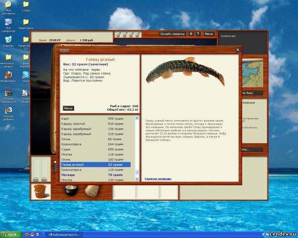298x238 pixels.
Task: Select Карась золотой 510 грамм row
Action: tap(96, 124)
